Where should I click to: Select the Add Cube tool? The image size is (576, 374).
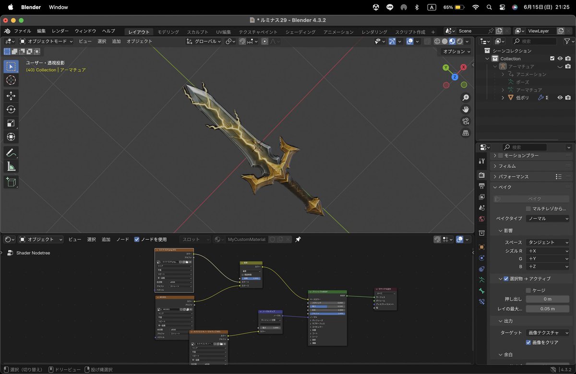pos(11,182)
